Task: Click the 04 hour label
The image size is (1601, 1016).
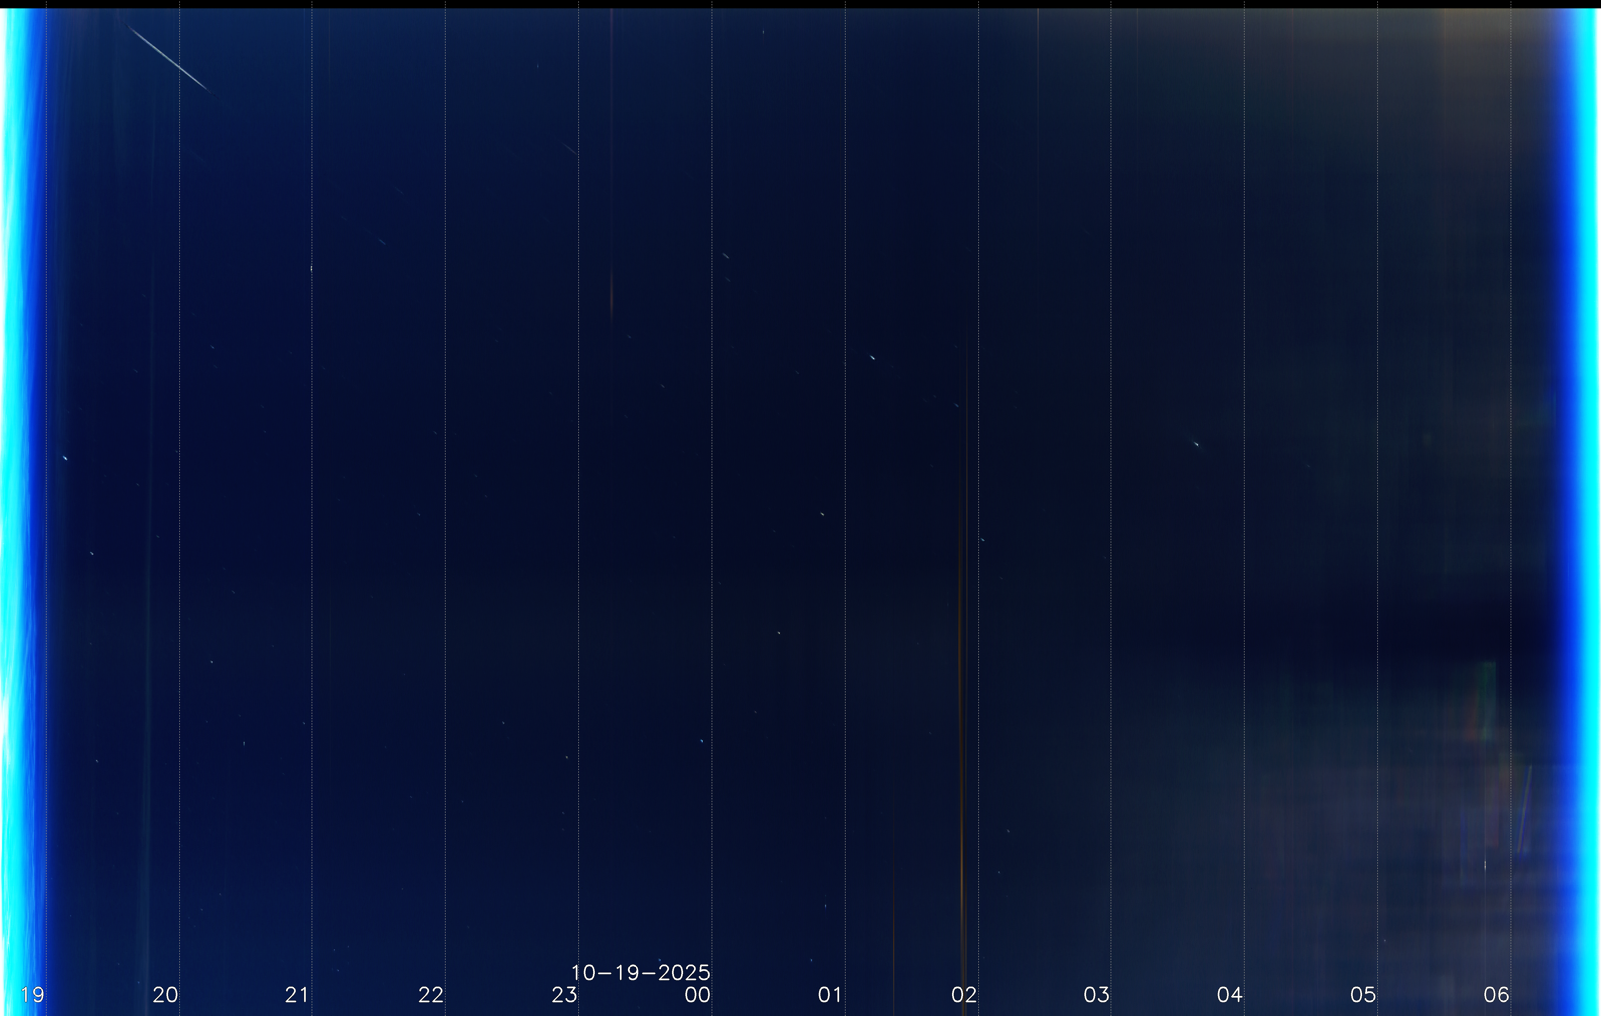Action: pos(1229,995)
